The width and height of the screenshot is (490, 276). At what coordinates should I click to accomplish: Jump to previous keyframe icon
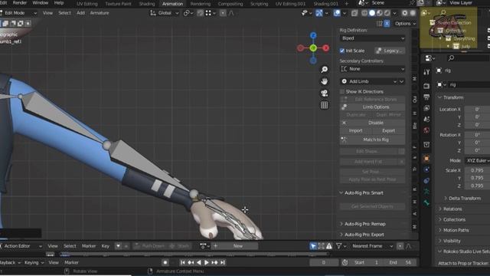coord(191,262)
